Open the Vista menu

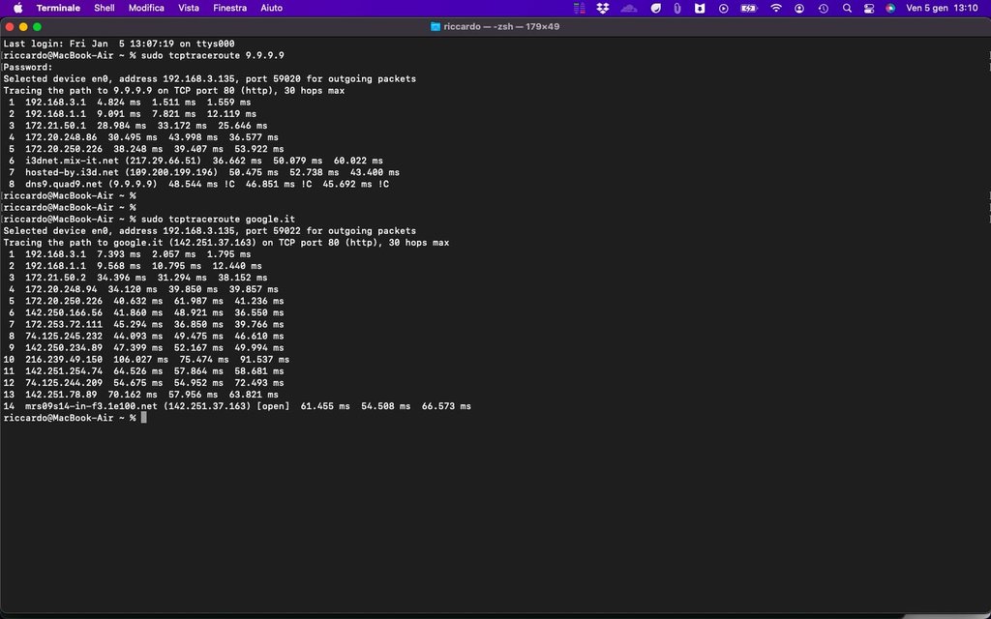point(189,8)
